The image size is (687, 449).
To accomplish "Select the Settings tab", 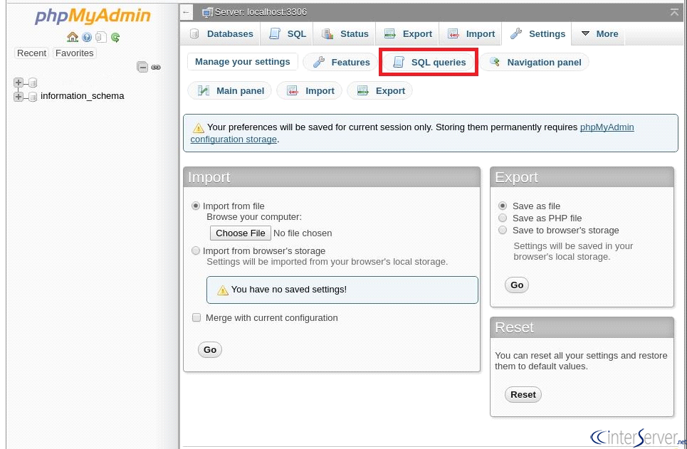I will pos(537,33).
